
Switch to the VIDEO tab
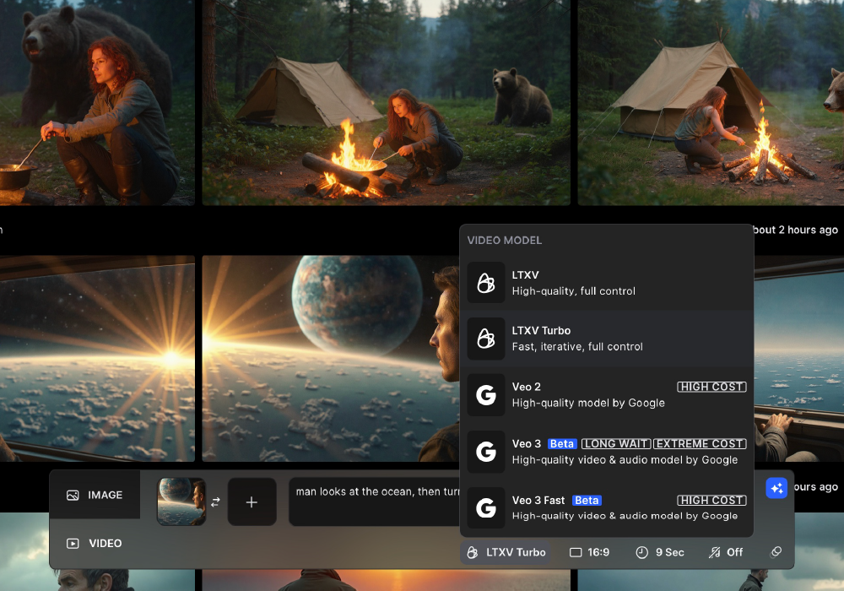[95, 543]
